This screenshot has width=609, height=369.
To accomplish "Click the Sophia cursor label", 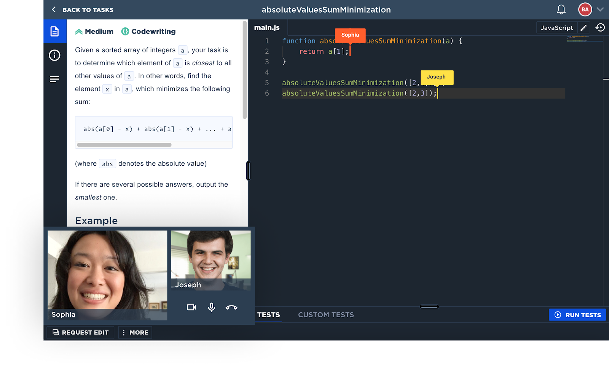I will click(x=350, y=35).
